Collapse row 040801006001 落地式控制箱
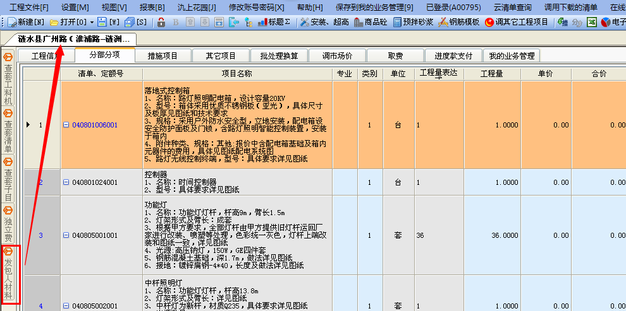 [66, 125]
